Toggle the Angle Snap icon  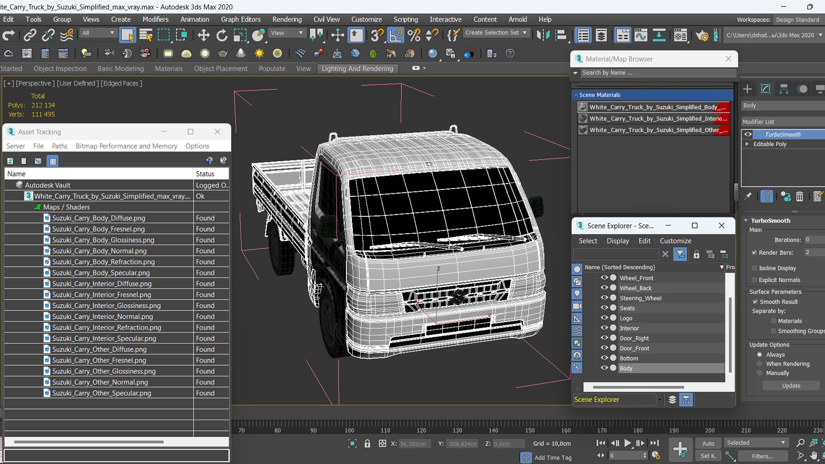[396, 35]
